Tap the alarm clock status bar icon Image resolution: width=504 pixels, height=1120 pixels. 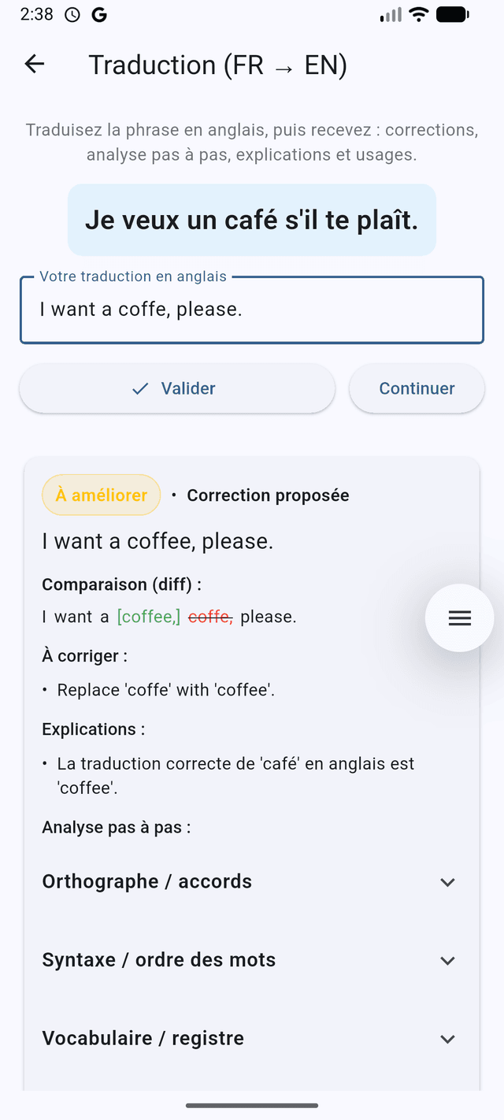click(x=72, y=13)
